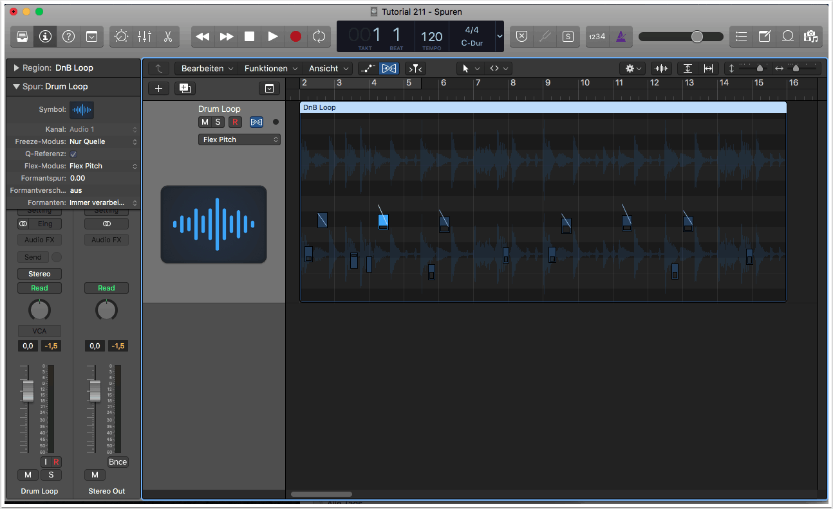Viewport: 833px width, 509px height.
Task: Expand the Region: DnB Loop section
Action: click(x=15, y=67)
